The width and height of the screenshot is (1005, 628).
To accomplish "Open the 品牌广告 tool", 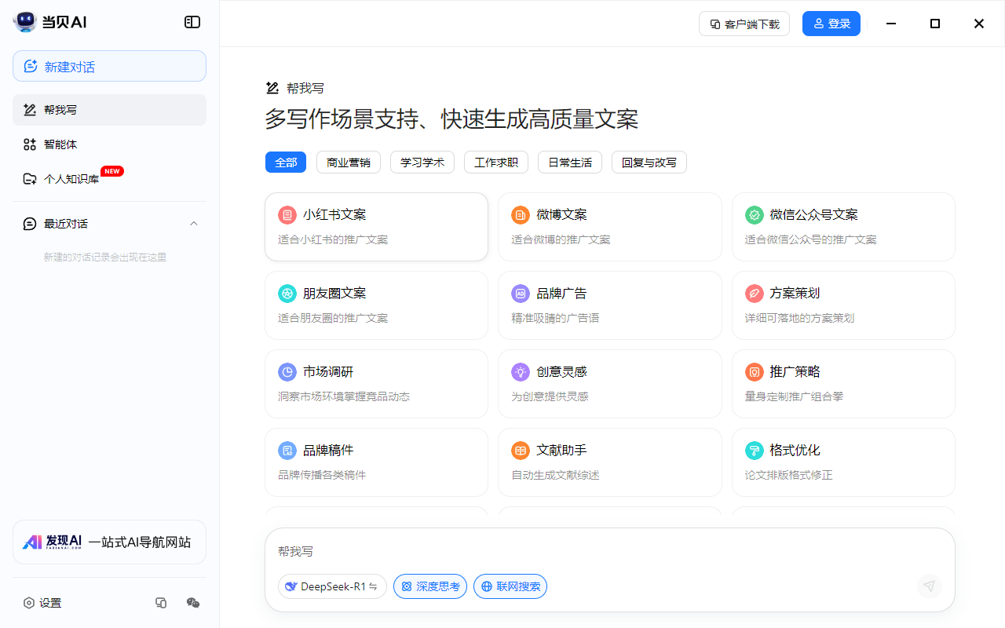I will [610, 305].
